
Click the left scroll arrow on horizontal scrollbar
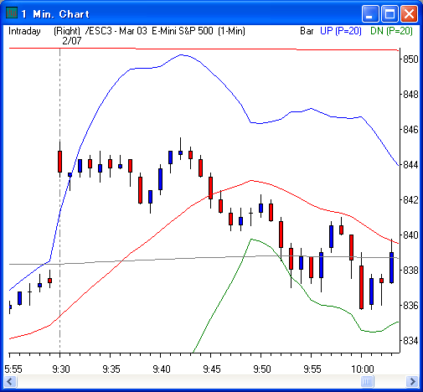[x=10, y=381]
